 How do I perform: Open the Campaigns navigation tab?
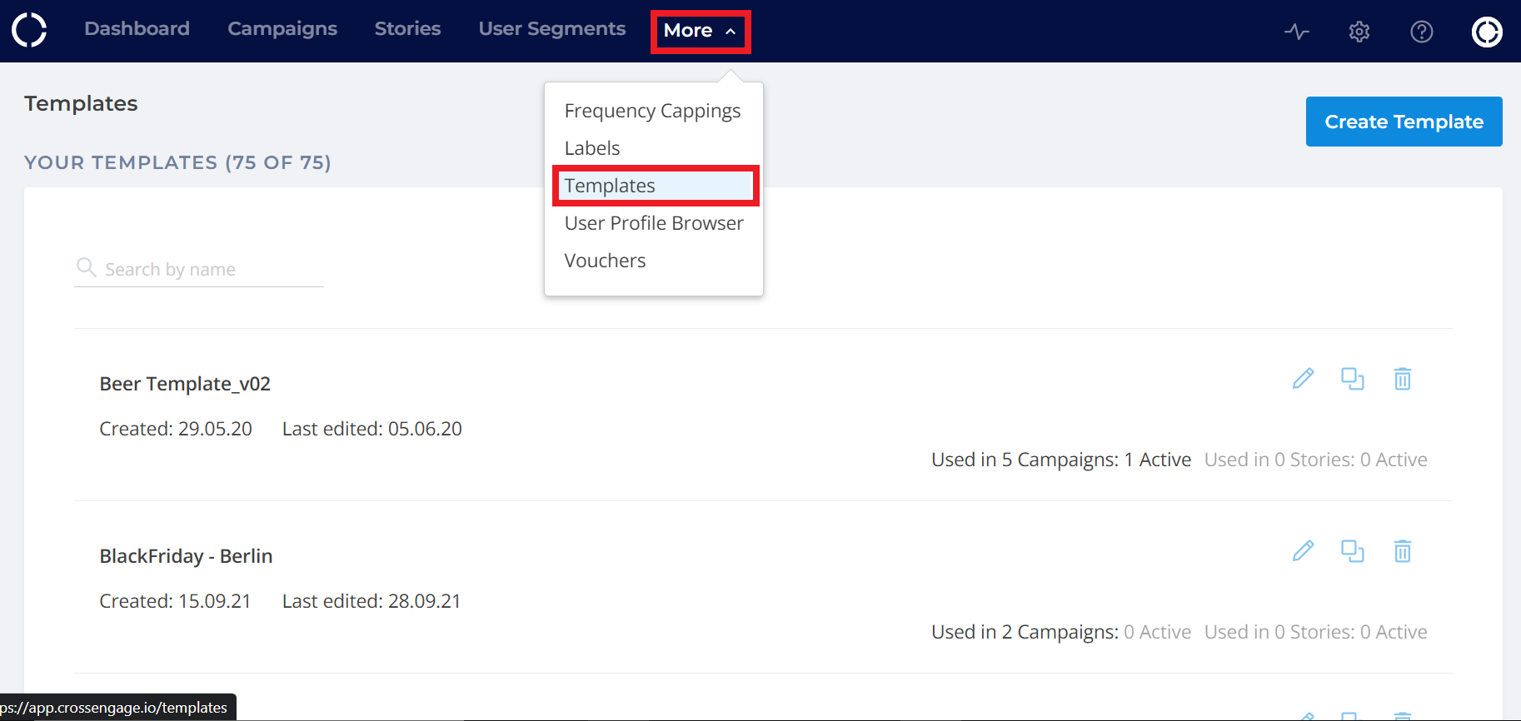click(282, 29)
